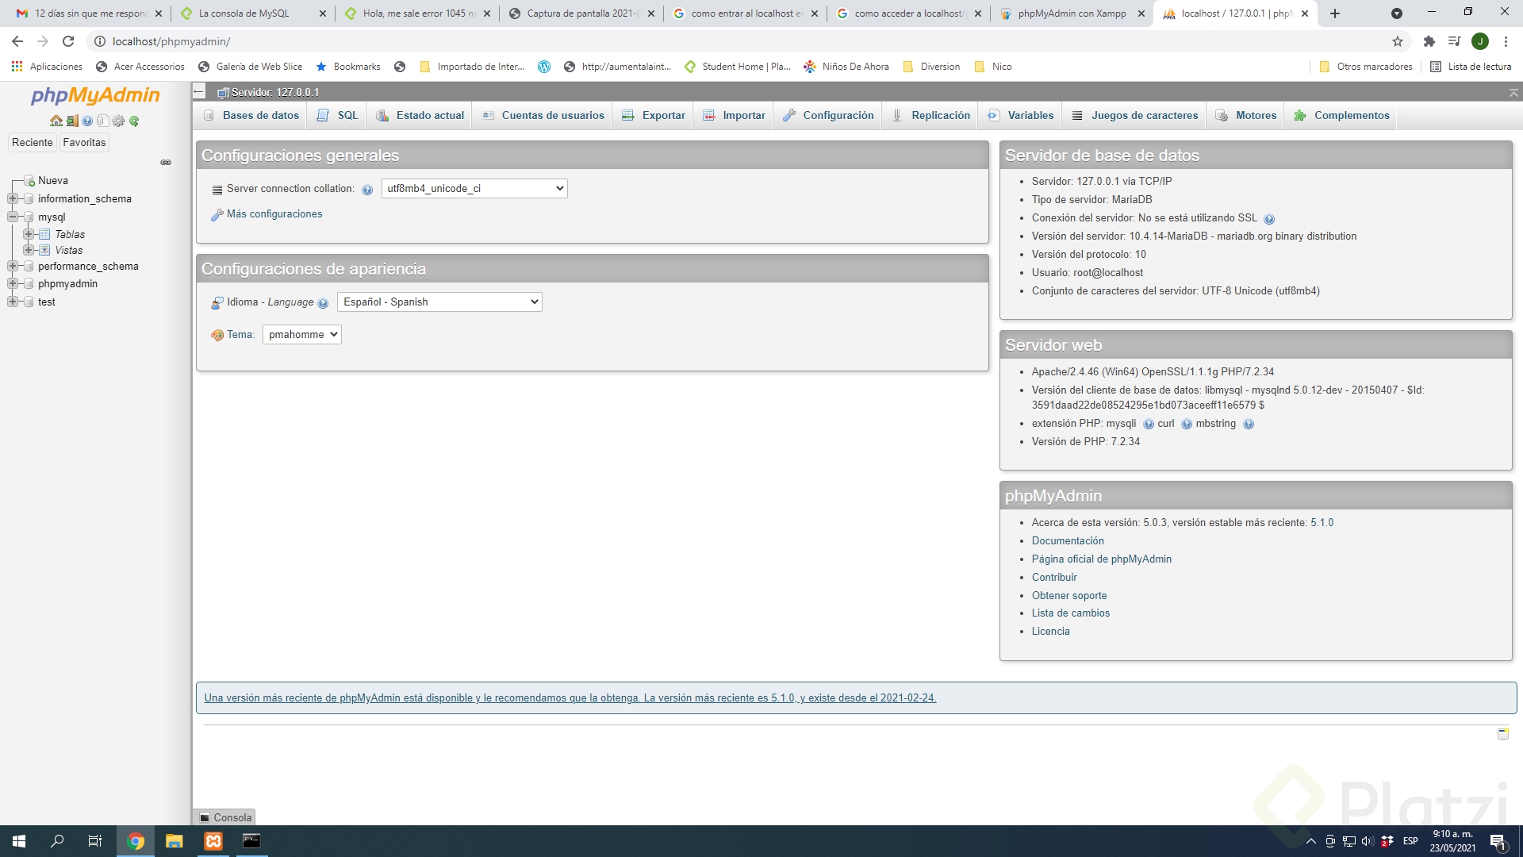Expand the phpmyadmin database node
This screenshot has width=1523, height=857.
[x=13, y=283]
